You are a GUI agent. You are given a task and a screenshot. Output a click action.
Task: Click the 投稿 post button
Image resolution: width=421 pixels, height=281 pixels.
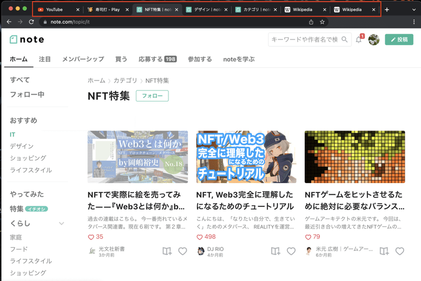399,39
